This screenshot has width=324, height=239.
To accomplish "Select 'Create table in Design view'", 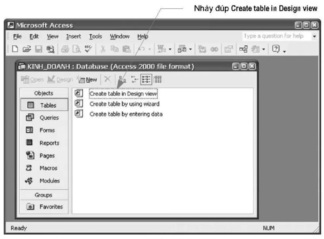I will tap(123, 93).
